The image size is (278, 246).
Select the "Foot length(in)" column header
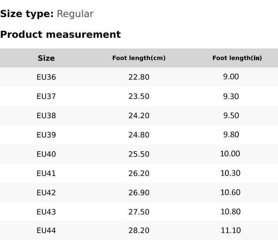[x=237, y=58]
